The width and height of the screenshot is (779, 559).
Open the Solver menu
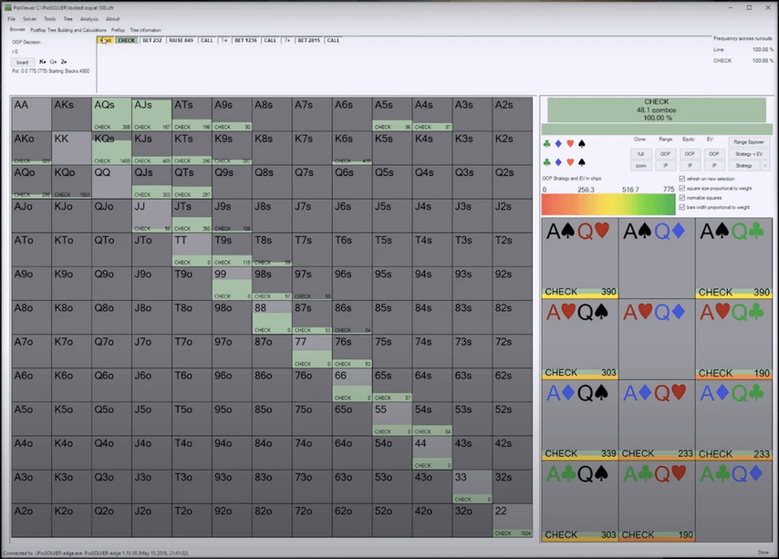[x=29, y=19]
